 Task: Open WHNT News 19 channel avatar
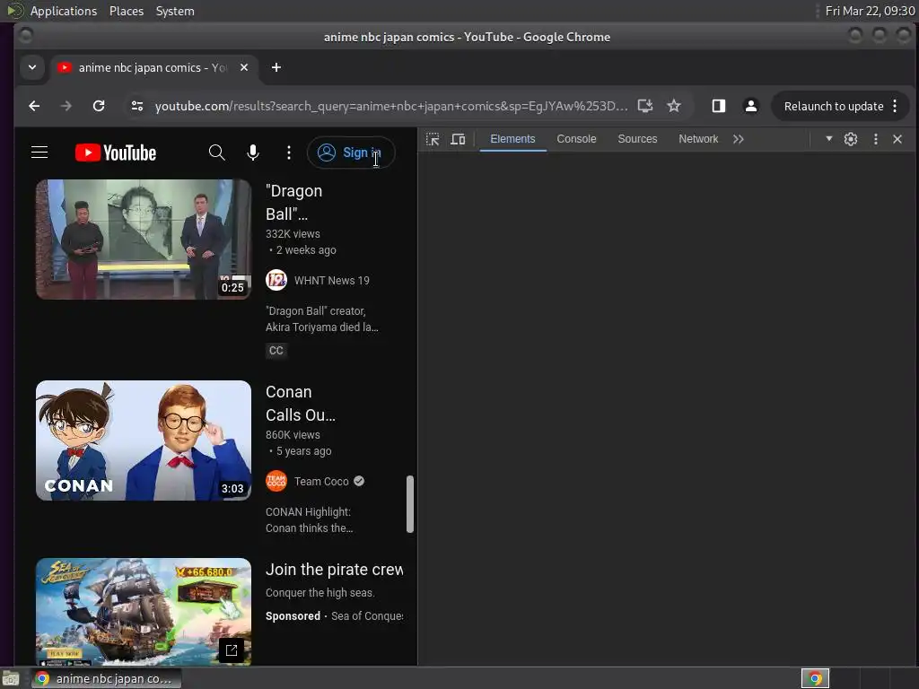click(x=276, y=280)
